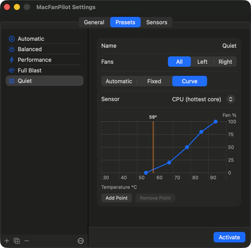Image resolution: width=251 pixels, height=248 pixels.
Task: Close the MacFanPilot Settings window
Action: point(7,7)
